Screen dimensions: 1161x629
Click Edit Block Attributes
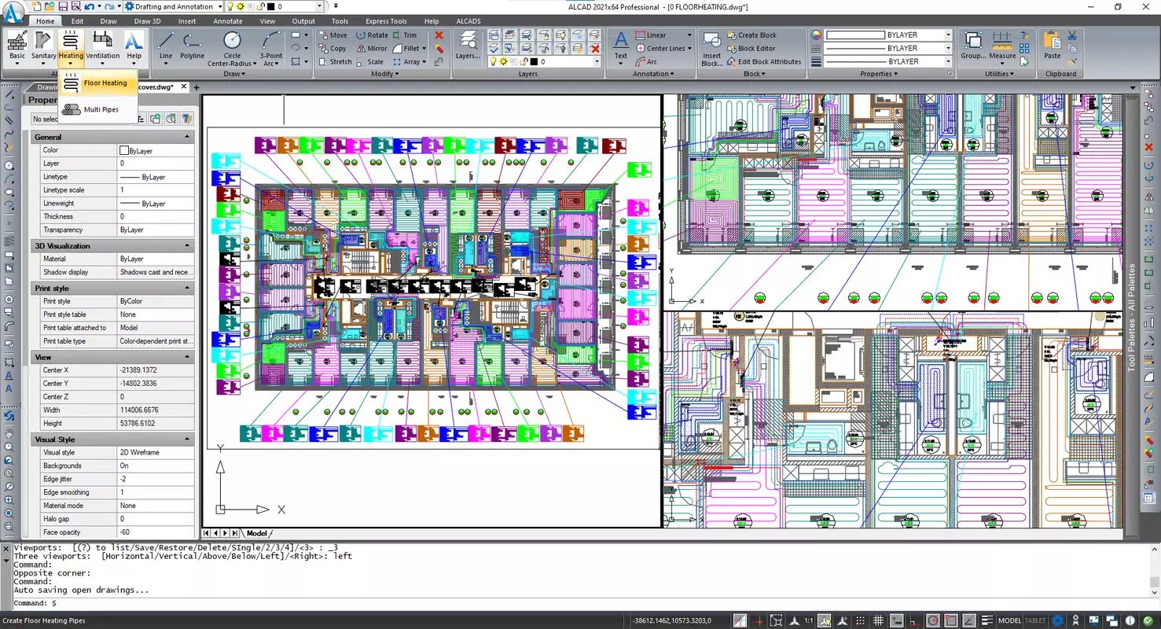764,61
